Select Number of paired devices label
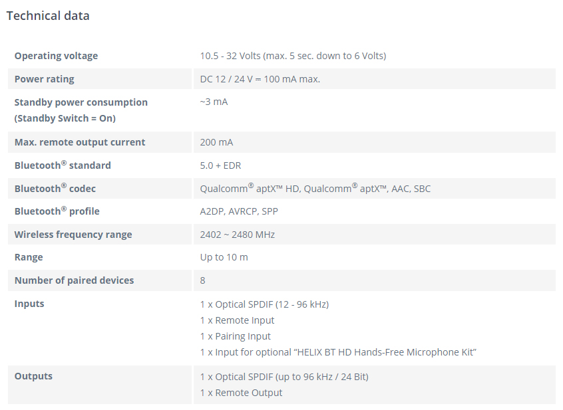563x410 pixels. (74, 280)
